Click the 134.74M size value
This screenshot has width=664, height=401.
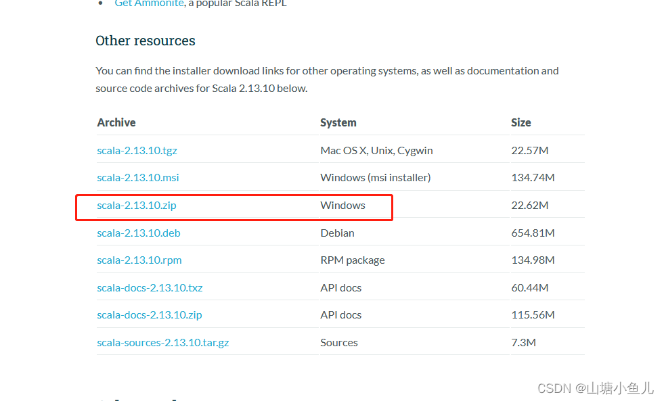click(x=533, y=178)
